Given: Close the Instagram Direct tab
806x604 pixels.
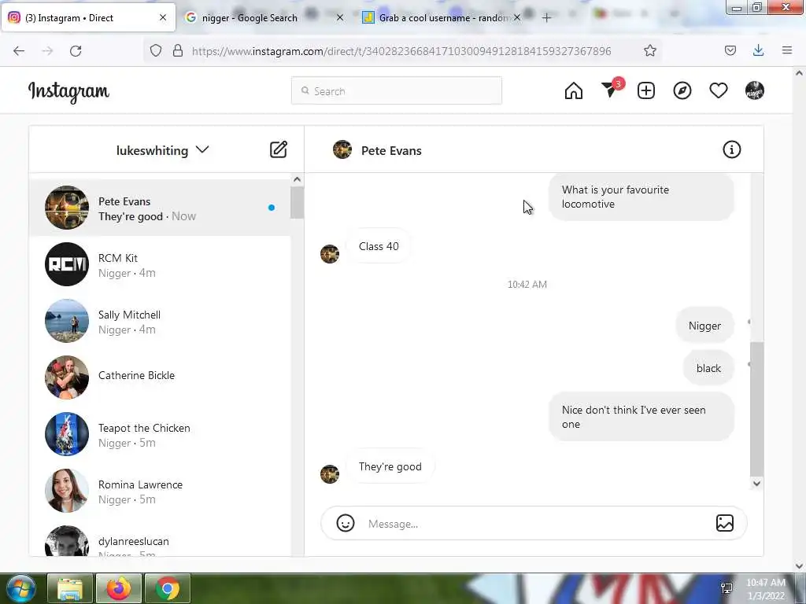Looking at the screenshot, I should tap(163, 17).
